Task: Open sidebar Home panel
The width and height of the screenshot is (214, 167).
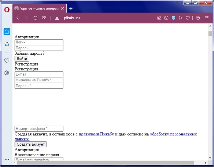Action: 7,32
